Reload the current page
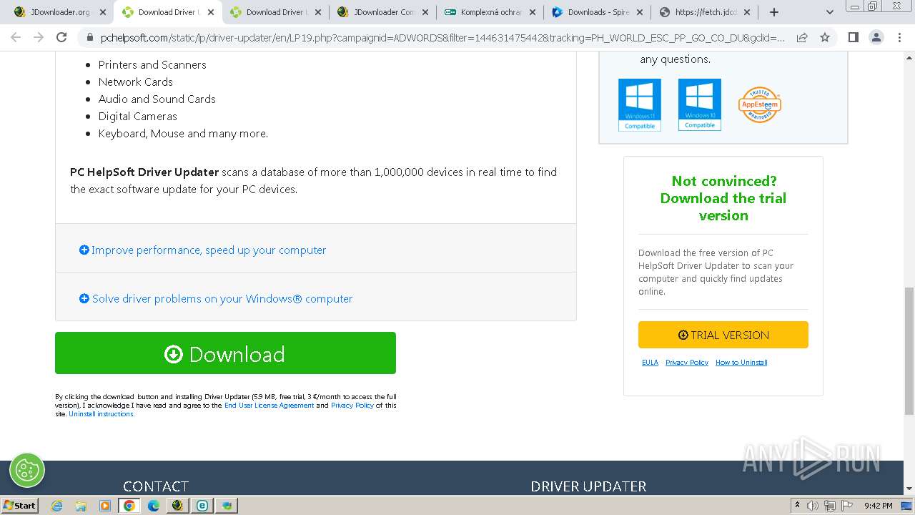Image resolution: width=915 pixels, height=515 pixels. 61,37
